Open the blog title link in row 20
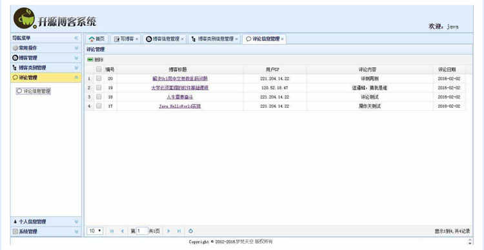This screenshot has height=250, width=484. pyautogui.click(x=180, y=79)
